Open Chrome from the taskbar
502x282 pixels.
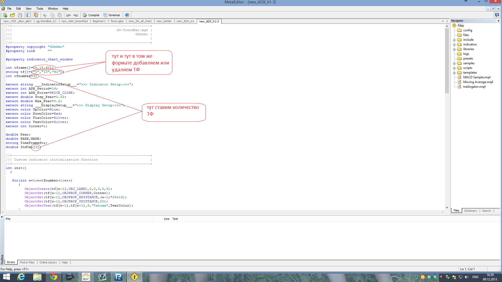pyautogui.click(x=54, y=277)
